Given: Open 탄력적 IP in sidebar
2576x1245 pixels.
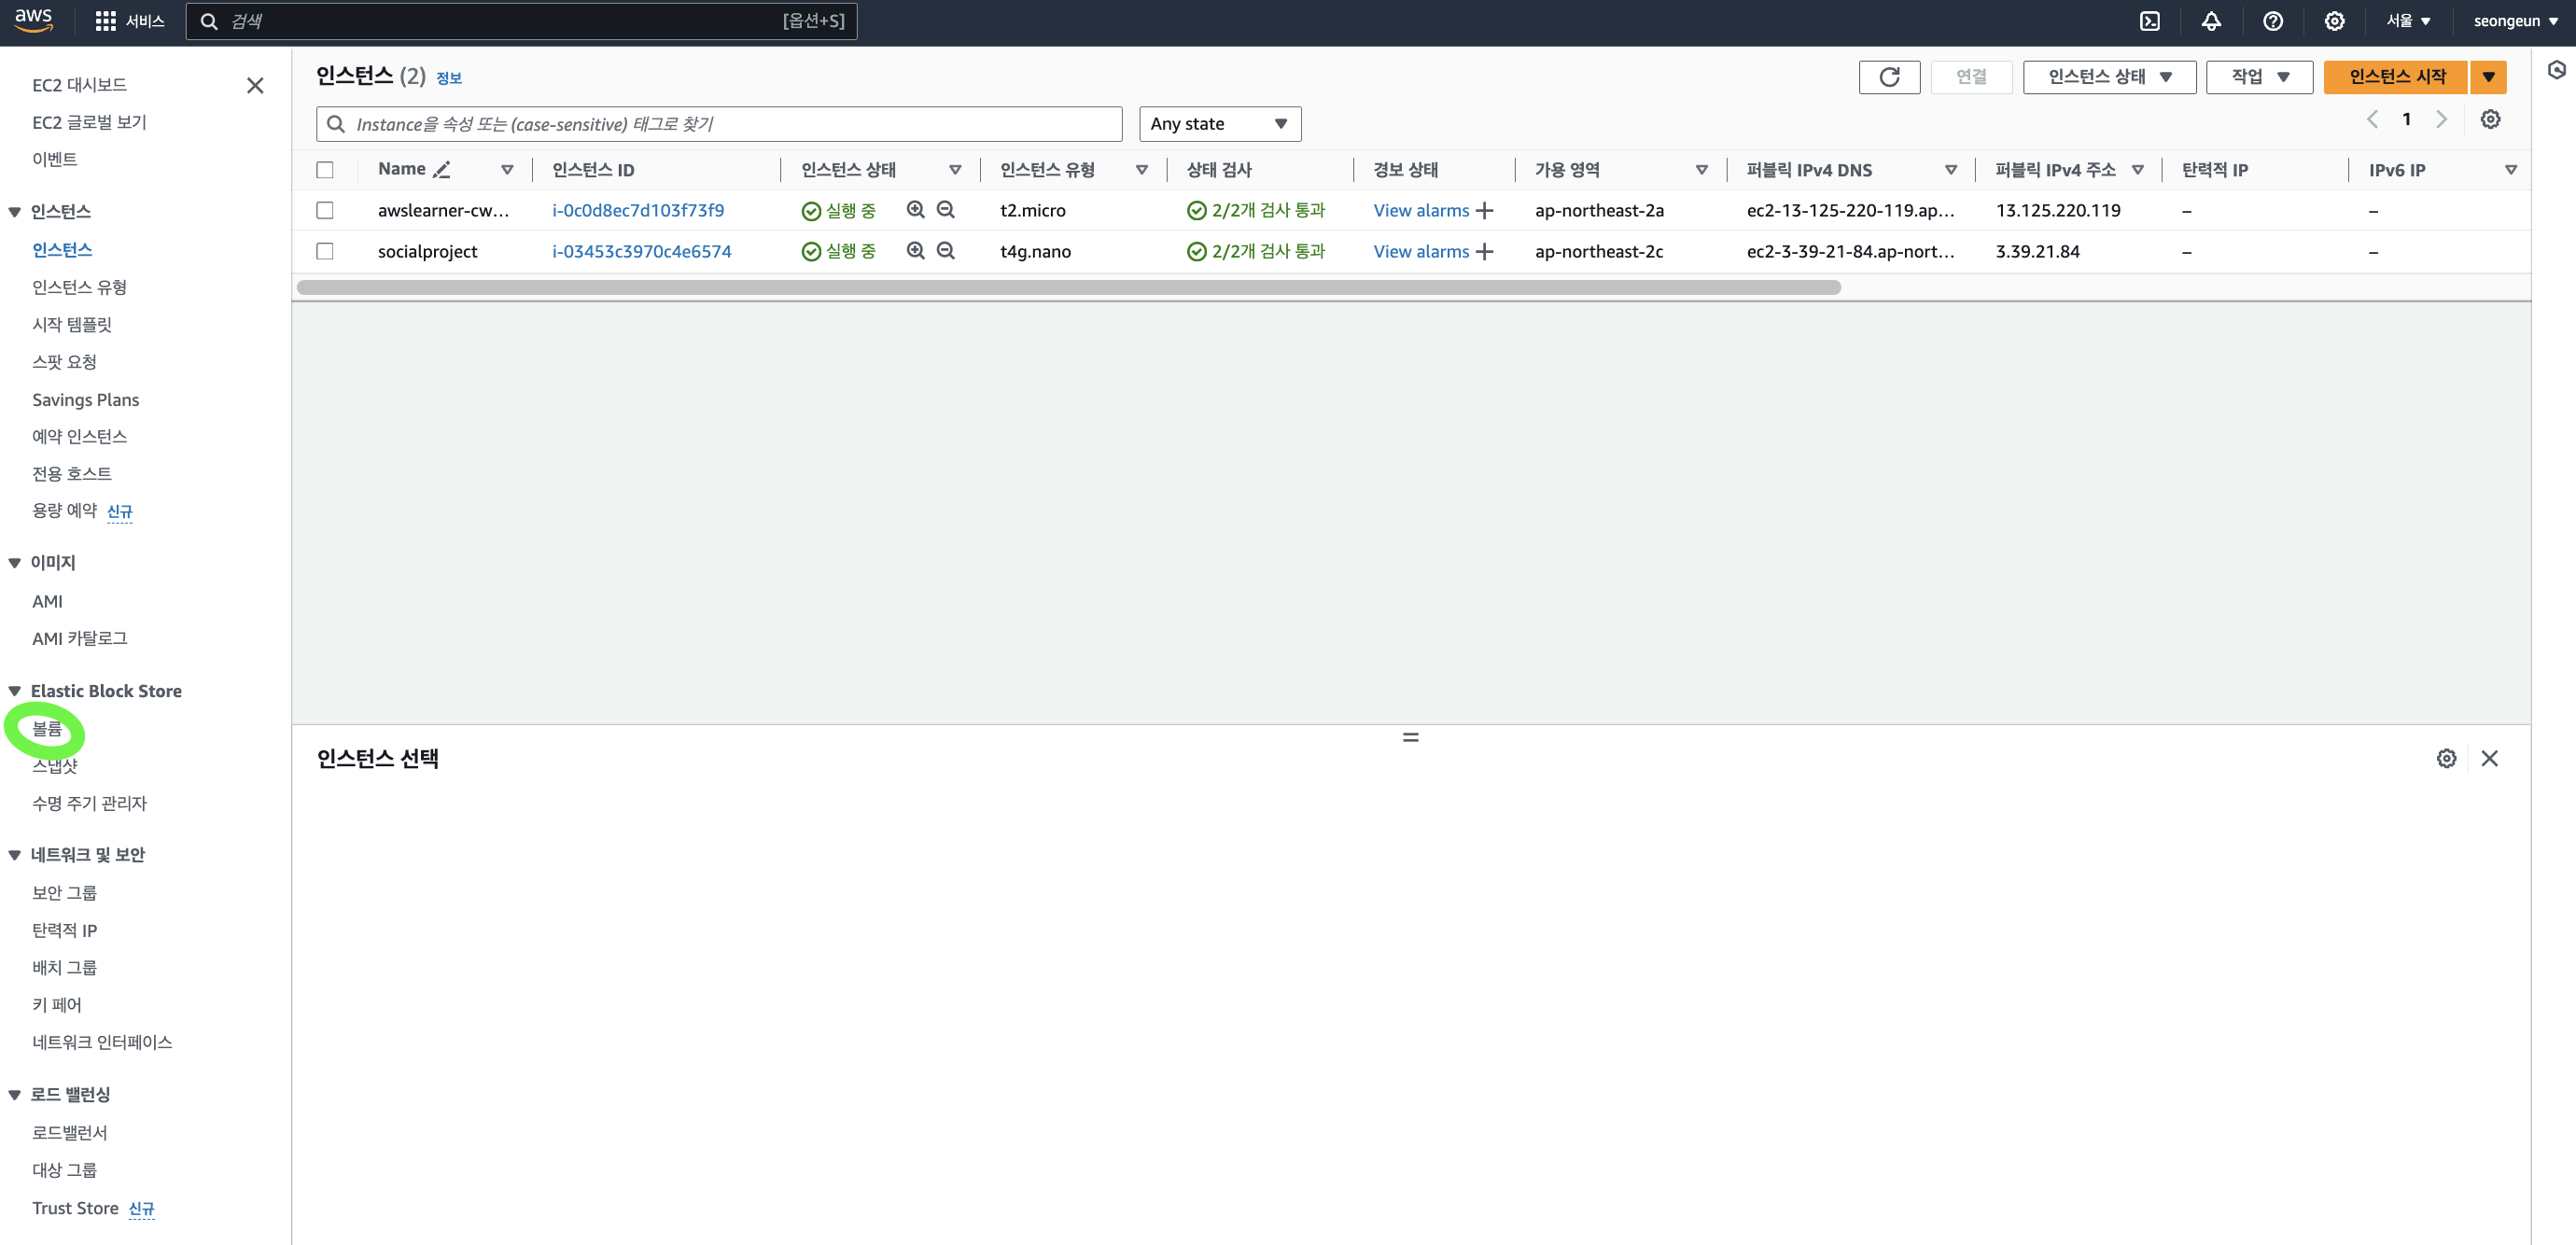Looking at the screenshot, I should [x=64, y=930].
